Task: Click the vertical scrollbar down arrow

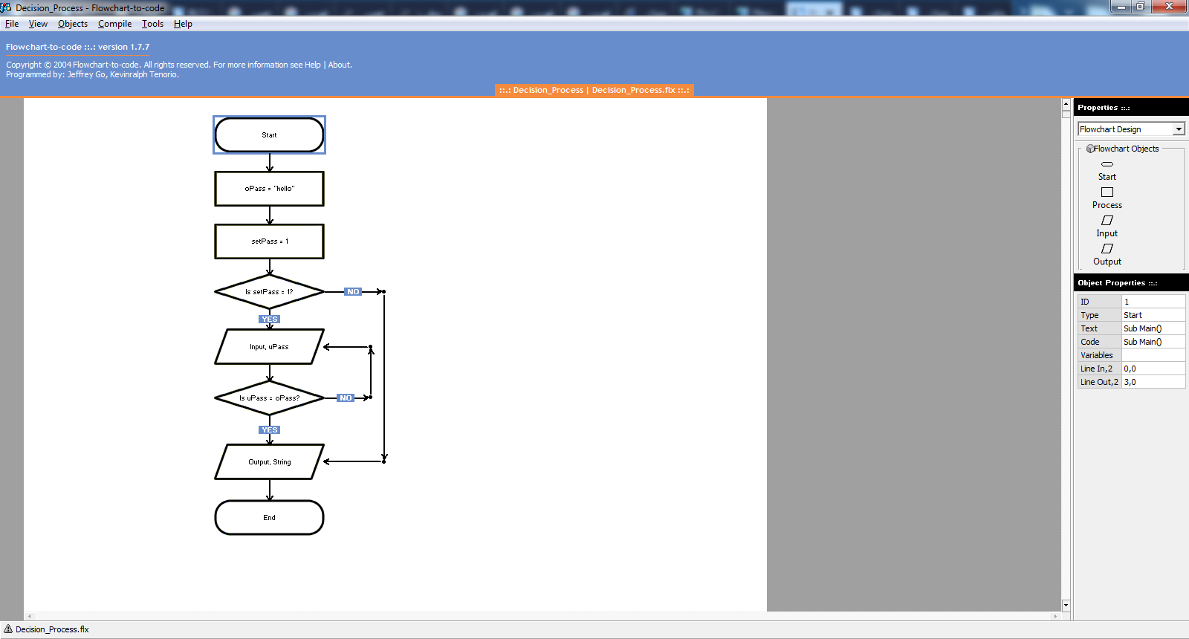Action: [x=1066, y=606]
